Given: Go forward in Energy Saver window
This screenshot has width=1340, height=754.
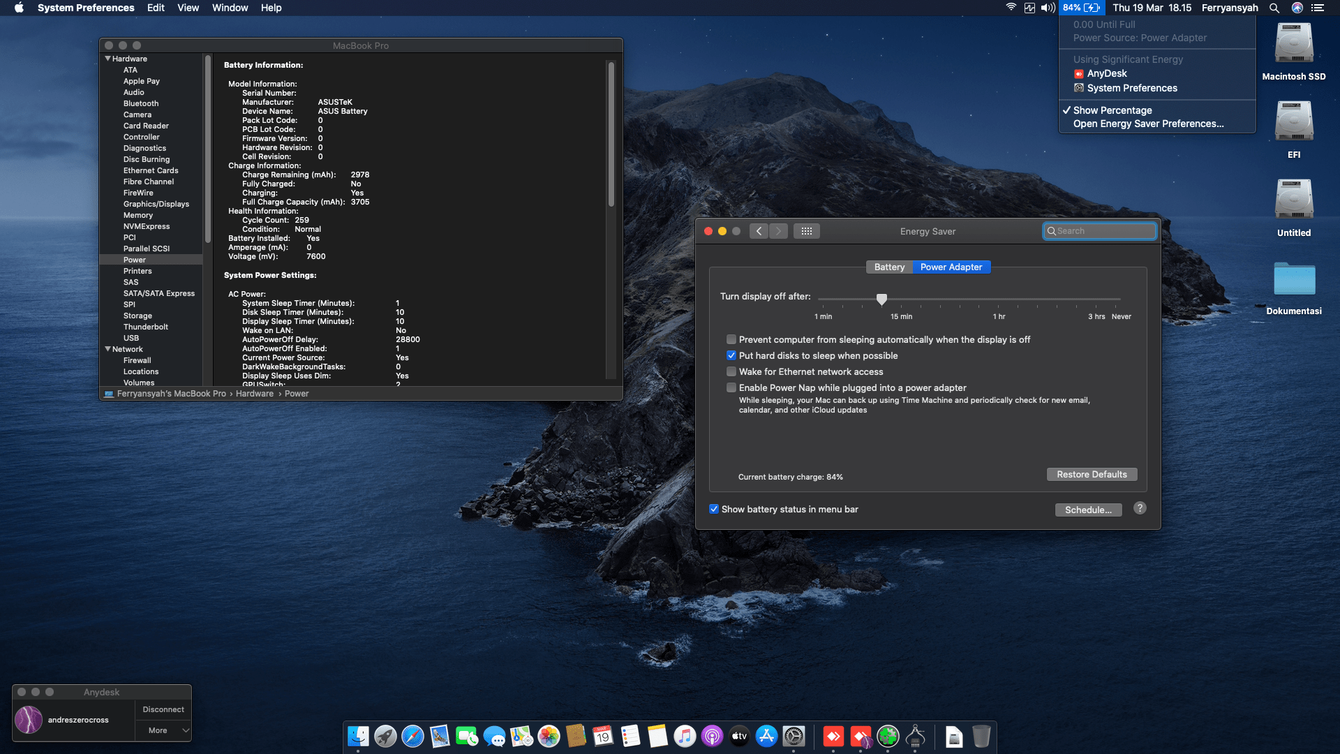Looking at the screenshot, I should [778, 231].
